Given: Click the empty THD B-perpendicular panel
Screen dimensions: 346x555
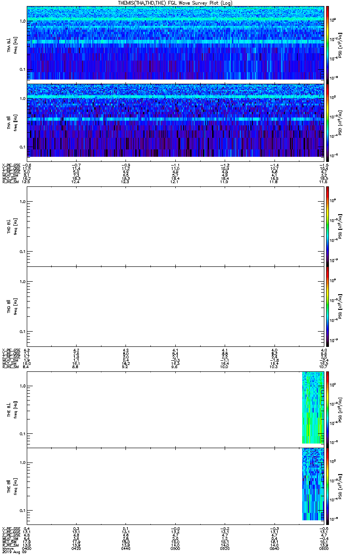Looking at the screenshot, I should click(175, 226).
